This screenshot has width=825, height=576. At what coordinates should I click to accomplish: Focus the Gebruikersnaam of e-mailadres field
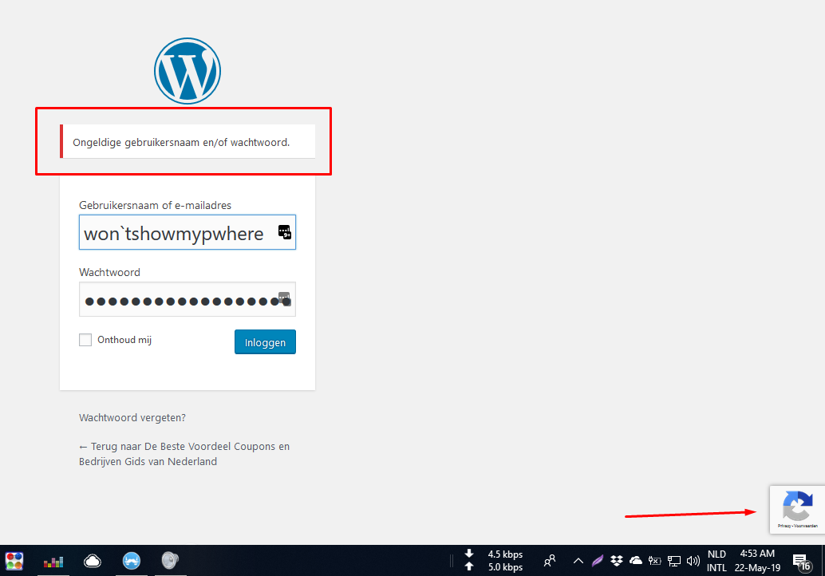pyautogui.click(x=187, y=232)
